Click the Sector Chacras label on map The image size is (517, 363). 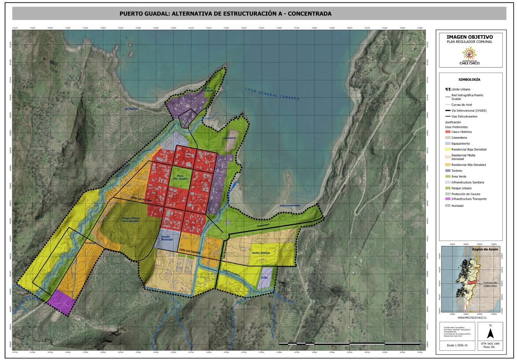click(x=261, y=253)
